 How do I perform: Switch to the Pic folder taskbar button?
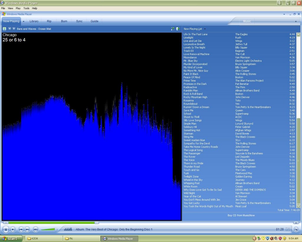[x=81, y=238]
